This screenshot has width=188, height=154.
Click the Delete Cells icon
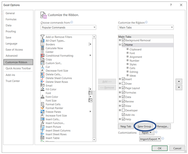(42, 74)
